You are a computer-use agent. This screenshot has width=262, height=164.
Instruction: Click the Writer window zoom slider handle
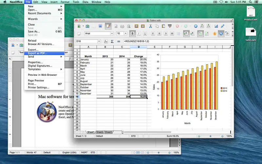pyautogui.click(x=159, y=153)
